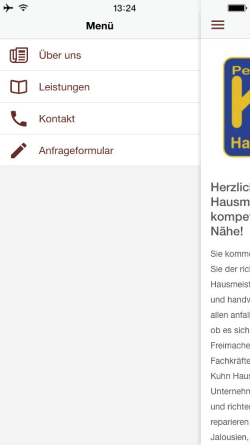
Task: Open the Anfrageformular menu entry
Action: tap(100, 150)
